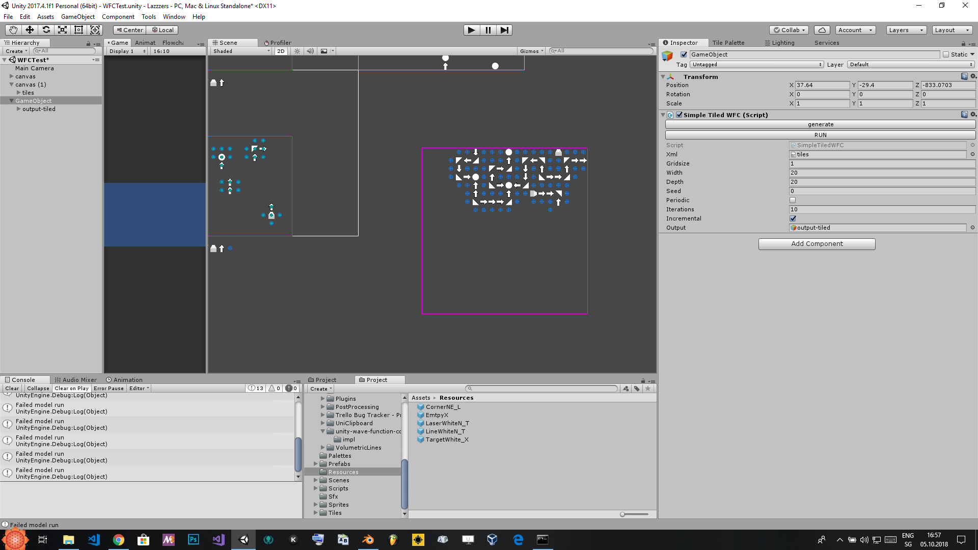Viewport: 978px width, 550px height.
Task: Click the Gridsize input field
Action: (x=882, y=163)
